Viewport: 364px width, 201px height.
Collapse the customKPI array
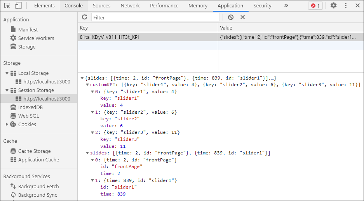[x=87, y=85]
